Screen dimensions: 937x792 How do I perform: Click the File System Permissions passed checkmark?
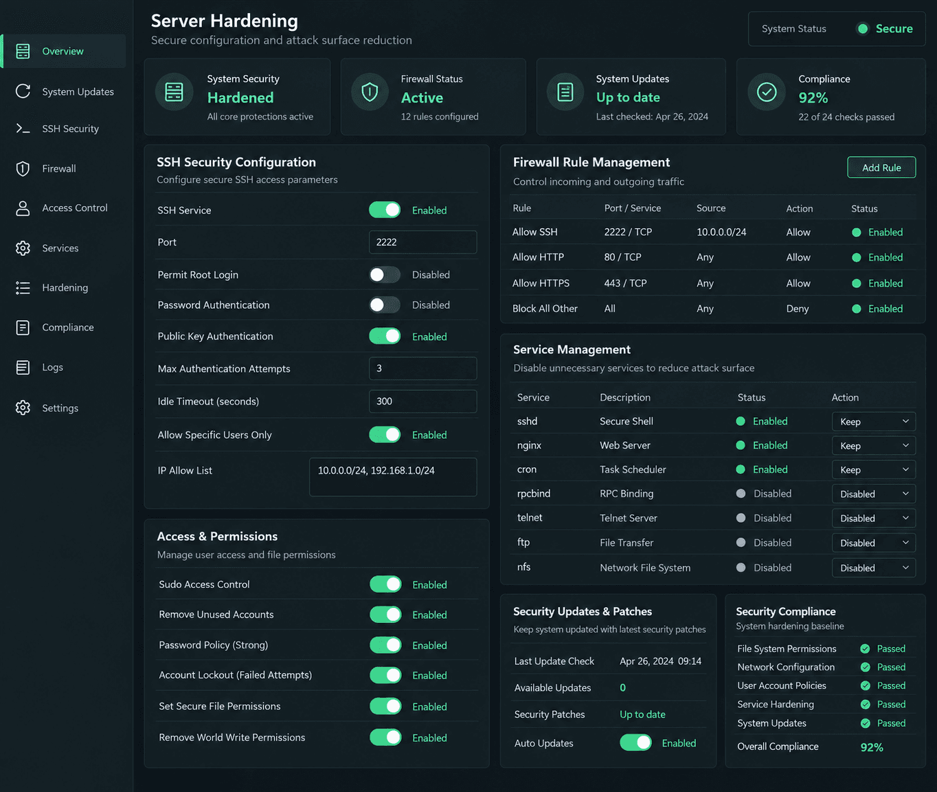pos(866,648)
